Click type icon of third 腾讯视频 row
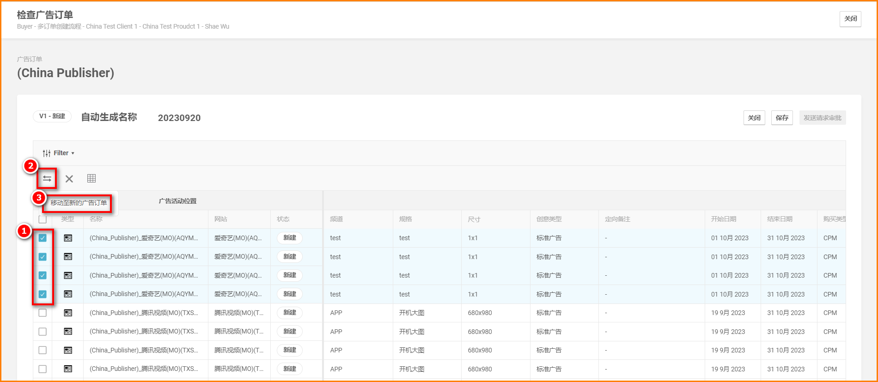The height and width of the screenshot is (382, 878). (68, 350)
